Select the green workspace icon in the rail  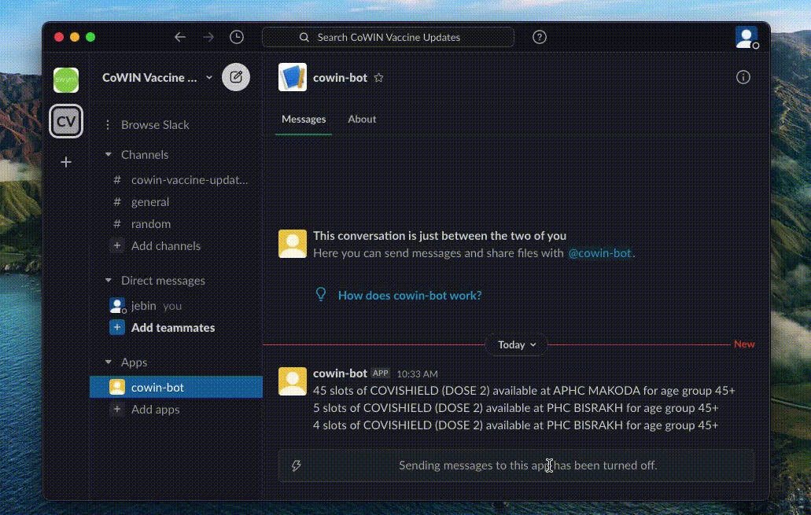pyautogui.click(x=66, y=80)
